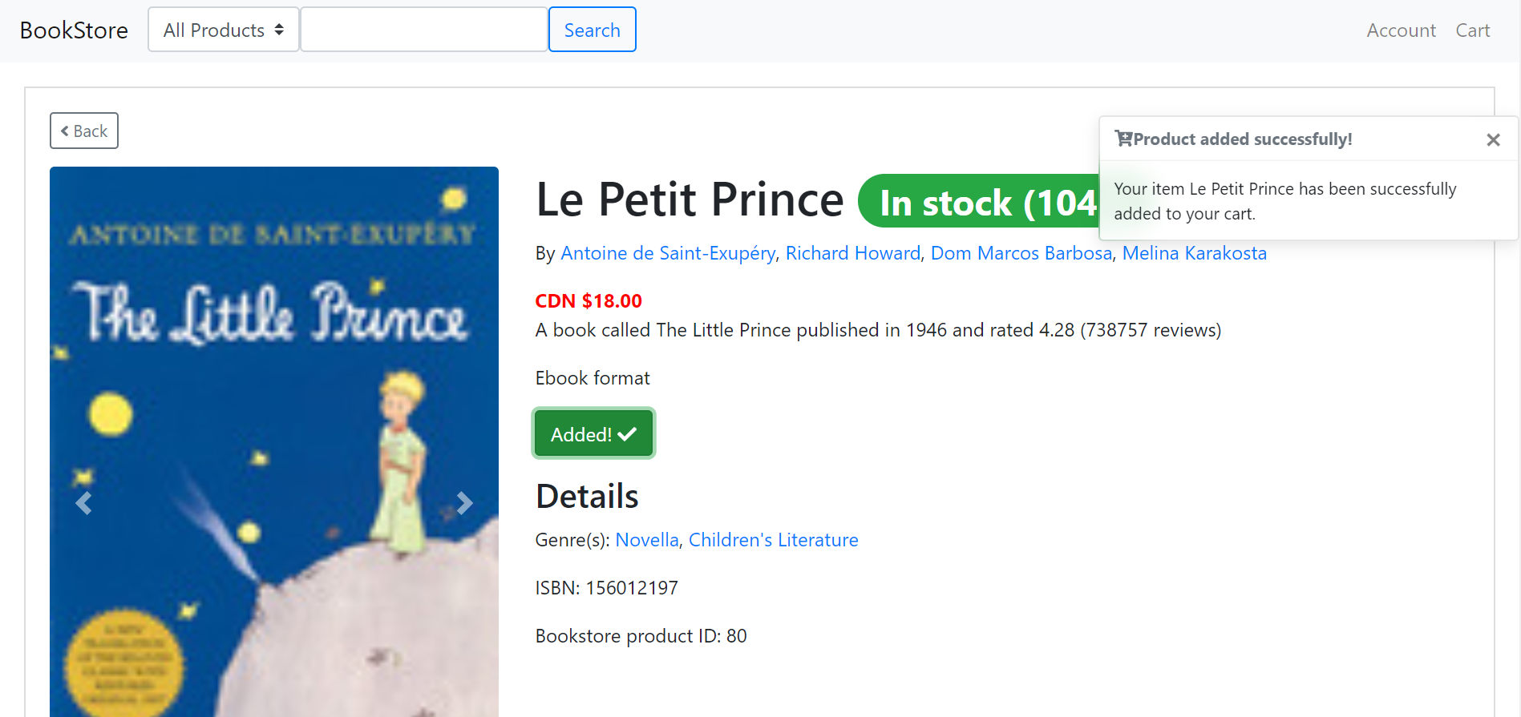Click the BookStore home logo
1521x717 pixels.
74,30
